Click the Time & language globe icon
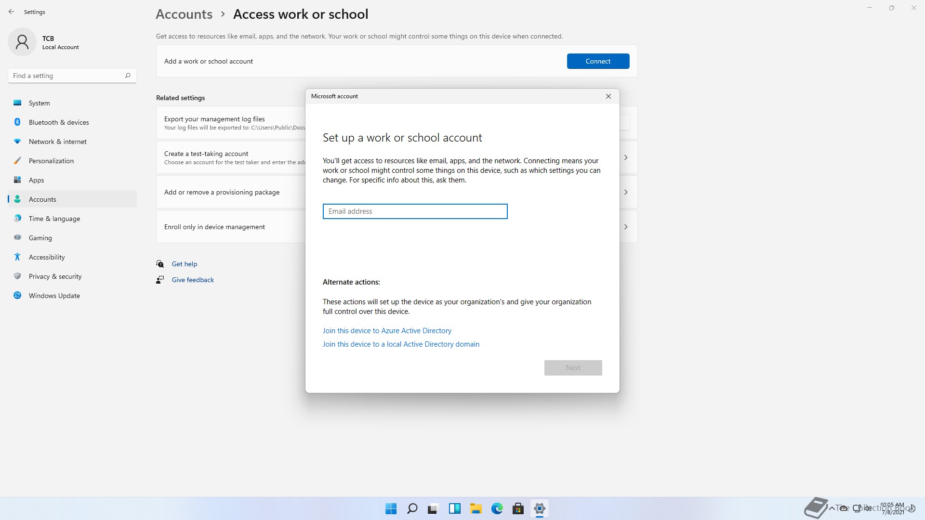 click(17, 218)
